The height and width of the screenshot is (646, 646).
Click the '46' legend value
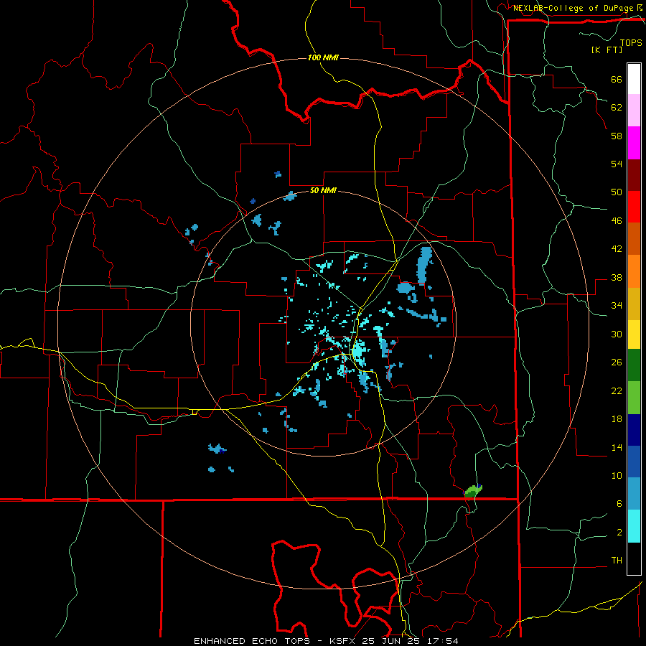tap(617, 221)
